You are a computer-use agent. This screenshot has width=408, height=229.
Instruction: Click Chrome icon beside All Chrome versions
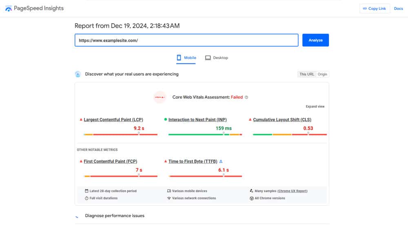[x=251, y=198]
